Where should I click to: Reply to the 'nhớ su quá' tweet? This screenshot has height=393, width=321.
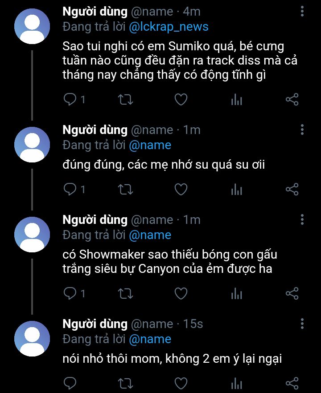click(x=70, y=189)
